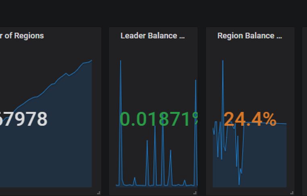Click the deepest dip in Region Balance sparkline

click(239, 184)
